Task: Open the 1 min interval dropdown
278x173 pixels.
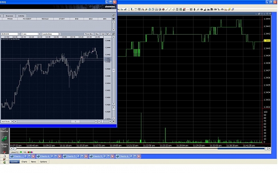Action: tap(39, 34)
